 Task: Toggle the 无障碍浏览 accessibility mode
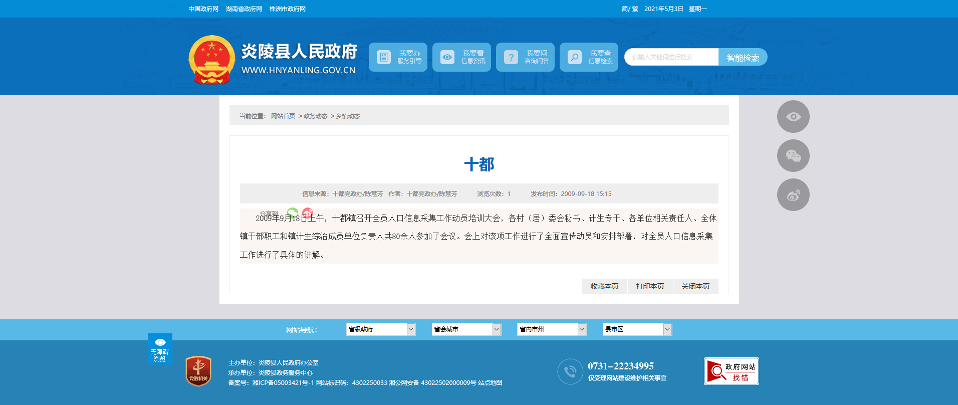click(160, 349)
